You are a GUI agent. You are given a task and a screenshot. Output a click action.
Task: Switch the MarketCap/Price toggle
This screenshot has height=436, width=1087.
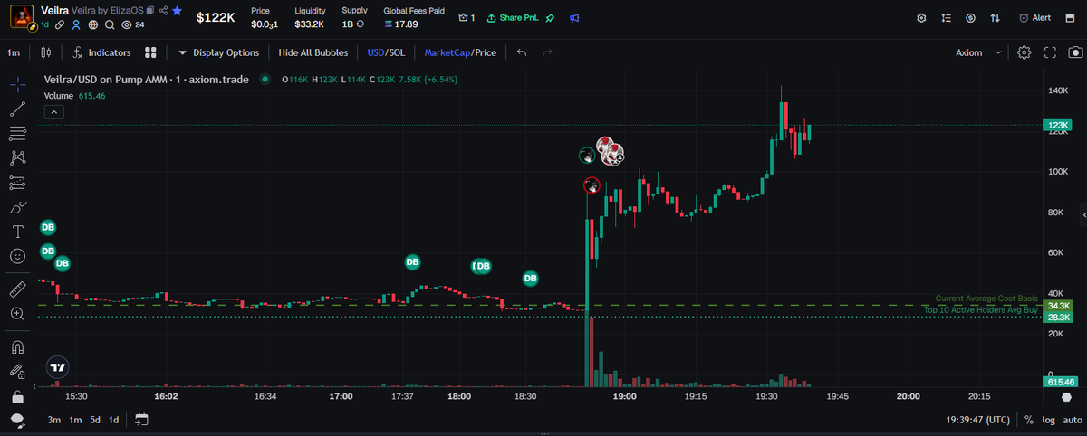pyautogui.click(x=460, y=52)
